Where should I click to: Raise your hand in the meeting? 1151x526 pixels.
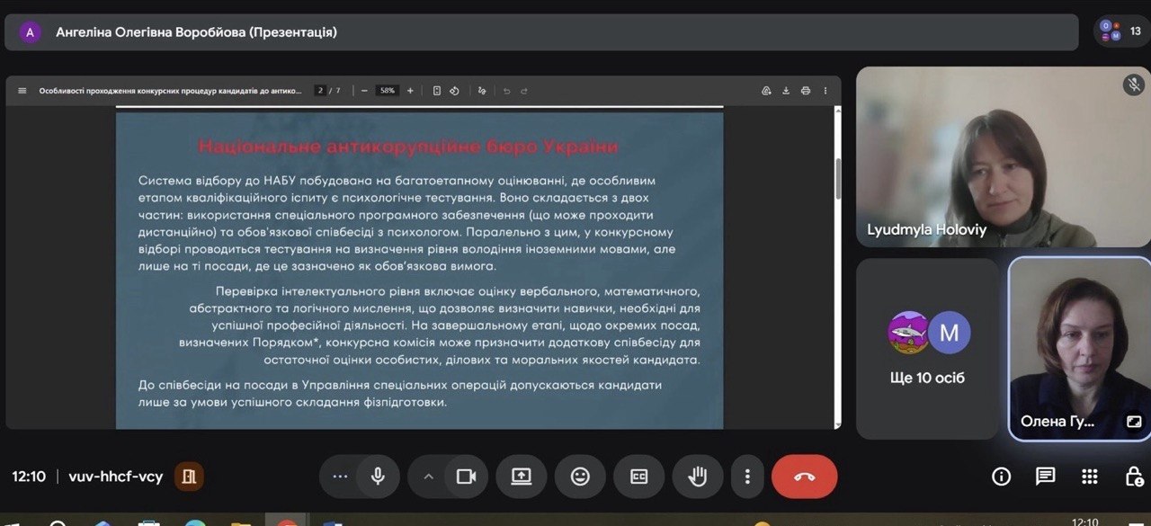pos(698,477)
